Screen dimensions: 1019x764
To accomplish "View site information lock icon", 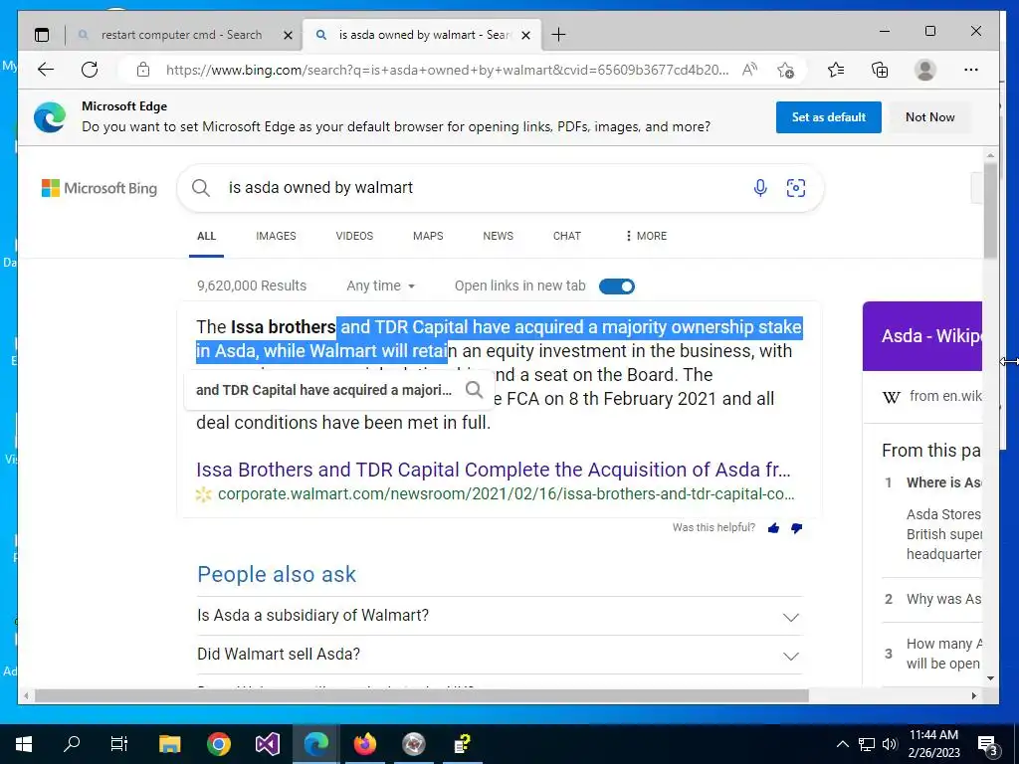I will point(143,70).
